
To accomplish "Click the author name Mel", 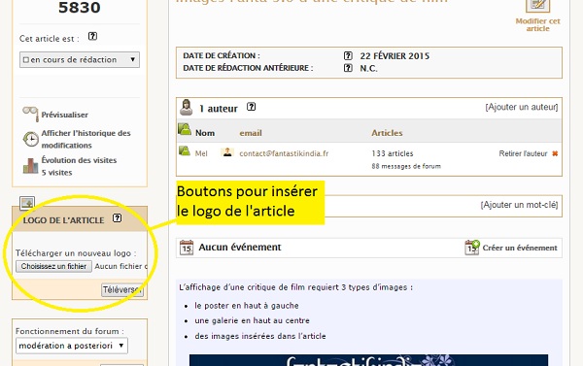I will coord(201,153).
